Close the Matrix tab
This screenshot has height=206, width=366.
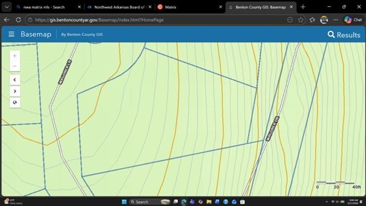pyautogui.click(x=221, y=7)
